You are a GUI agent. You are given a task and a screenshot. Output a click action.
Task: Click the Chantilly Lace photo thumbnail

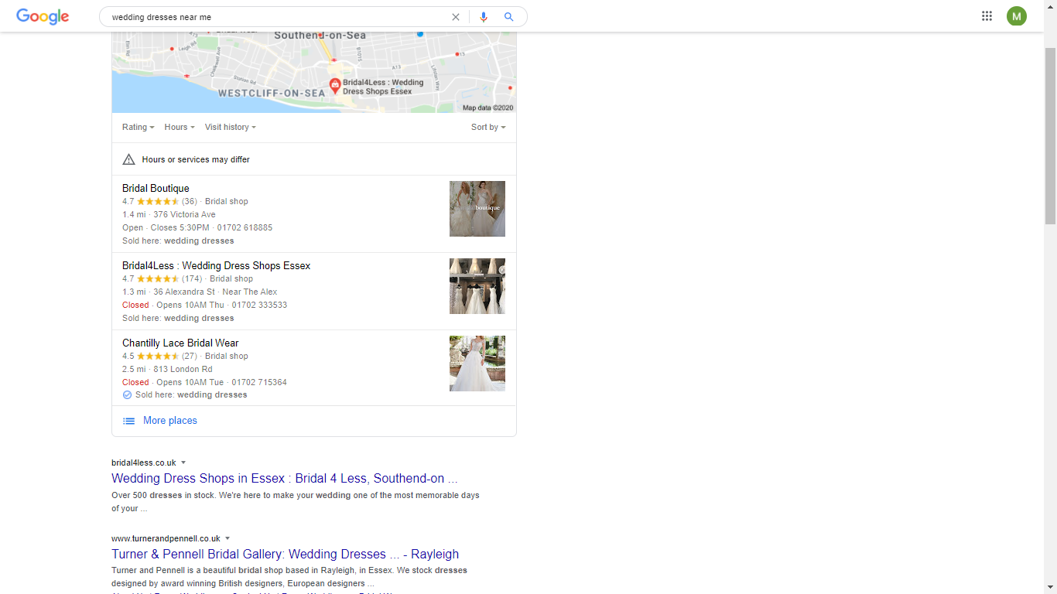[x=477, y=364]
